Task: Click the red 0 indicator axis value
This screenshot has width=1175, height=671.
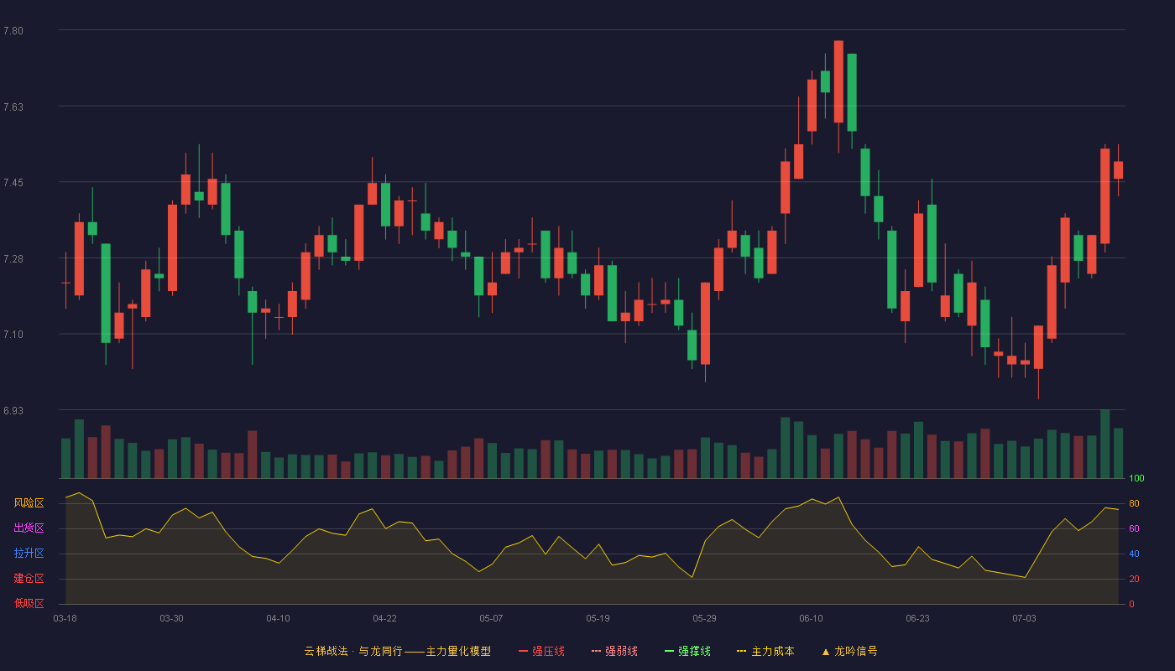Action: tap(1131, 604)
